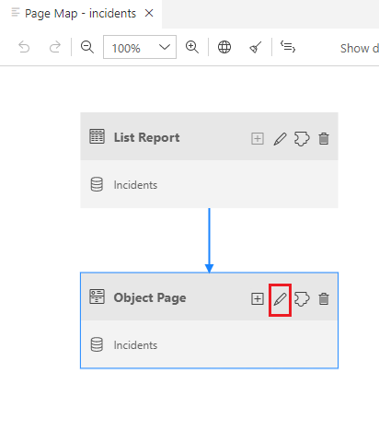Edit the List Report page with pencil
Viewport: 379px width, 430px height.
click(281, 139)
